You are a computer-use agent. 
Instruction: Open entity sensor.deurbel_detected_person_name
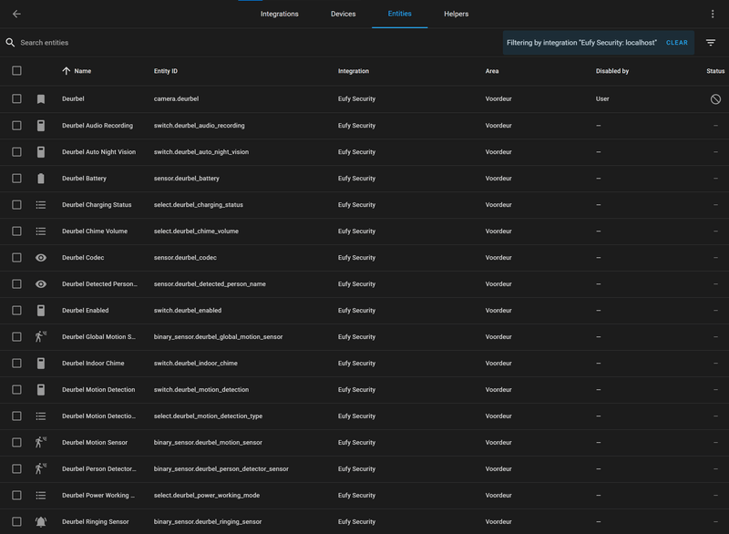[x=210, y=284]
